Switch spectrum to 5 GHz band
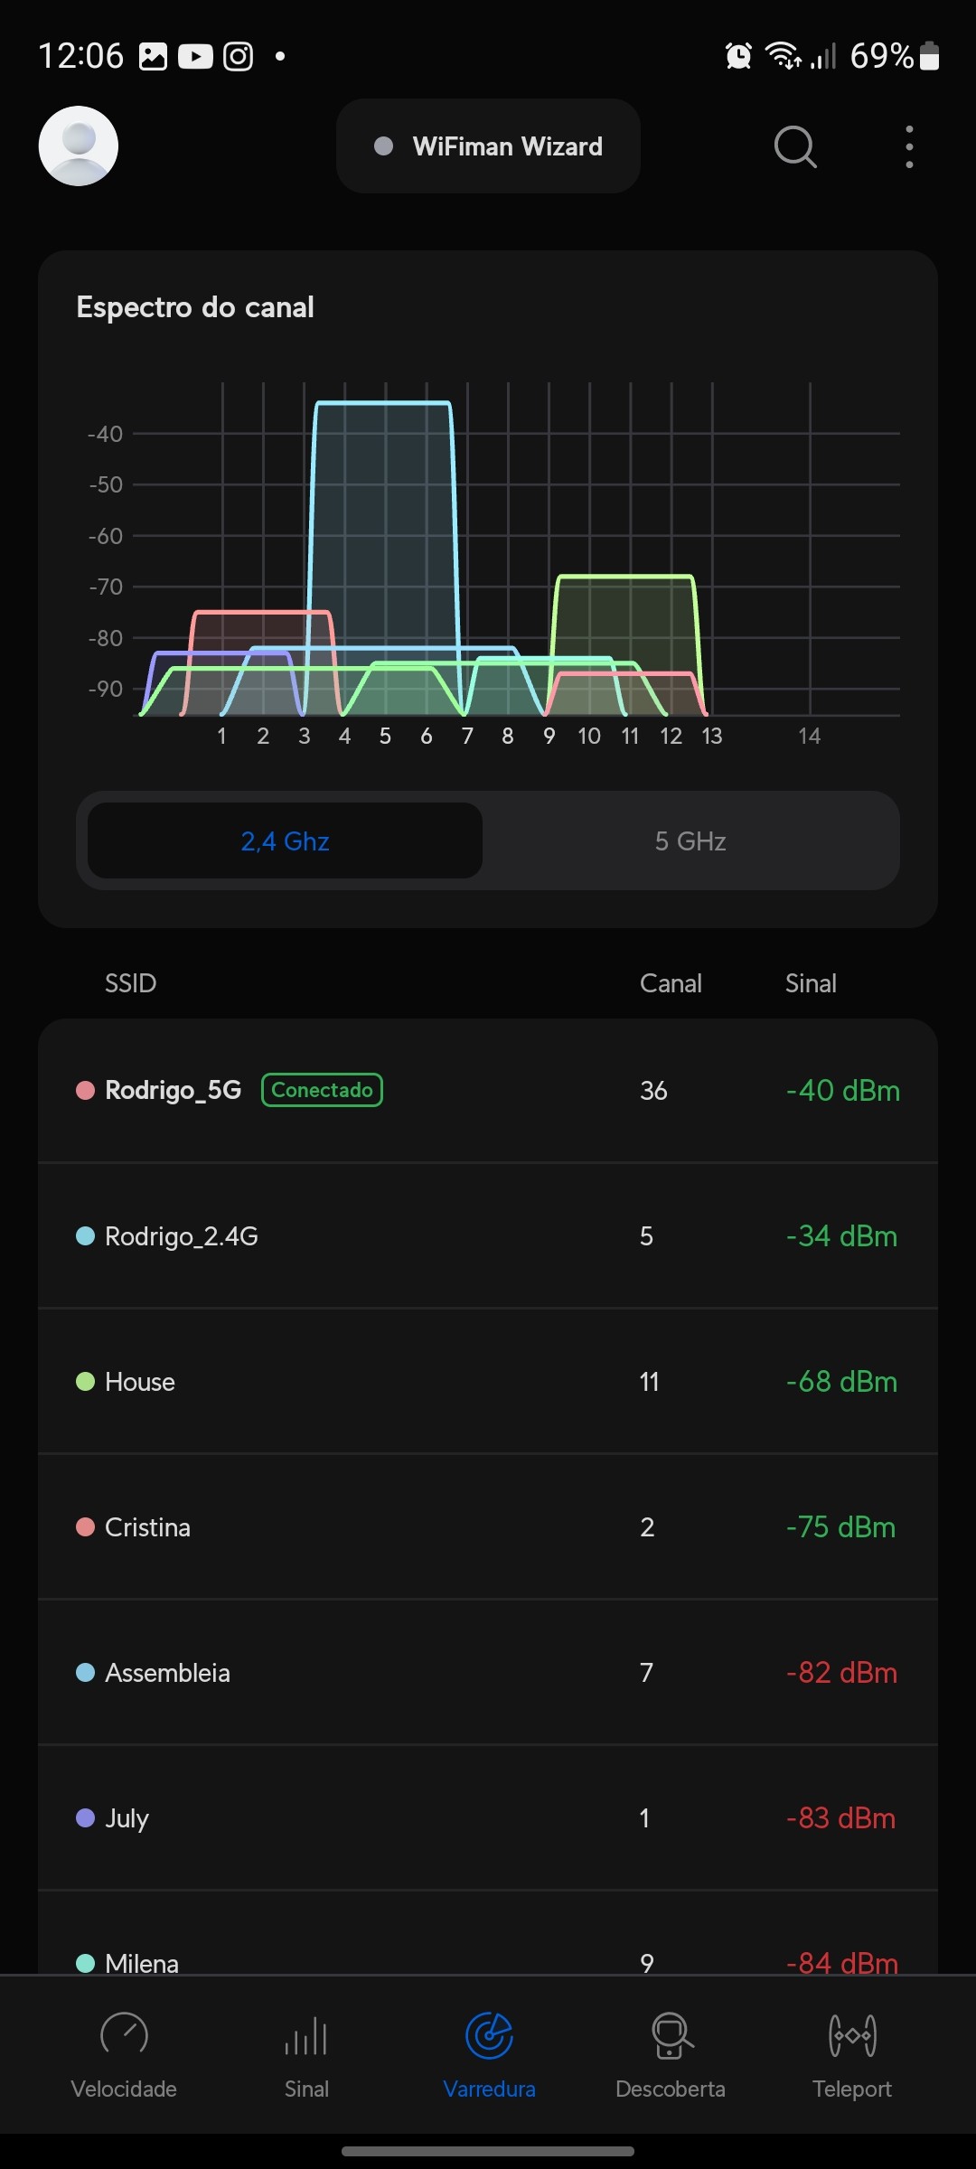 (x=690, y=841)
